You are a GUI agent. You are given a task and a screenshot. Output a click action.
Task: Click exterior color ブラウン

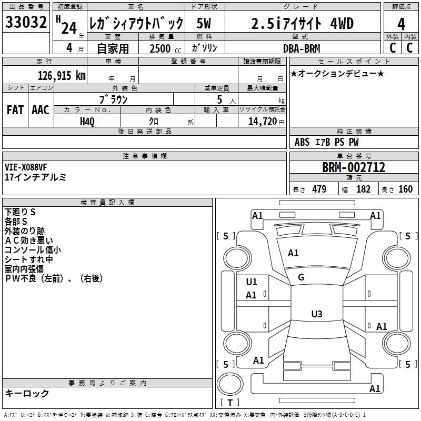[113, 99]
